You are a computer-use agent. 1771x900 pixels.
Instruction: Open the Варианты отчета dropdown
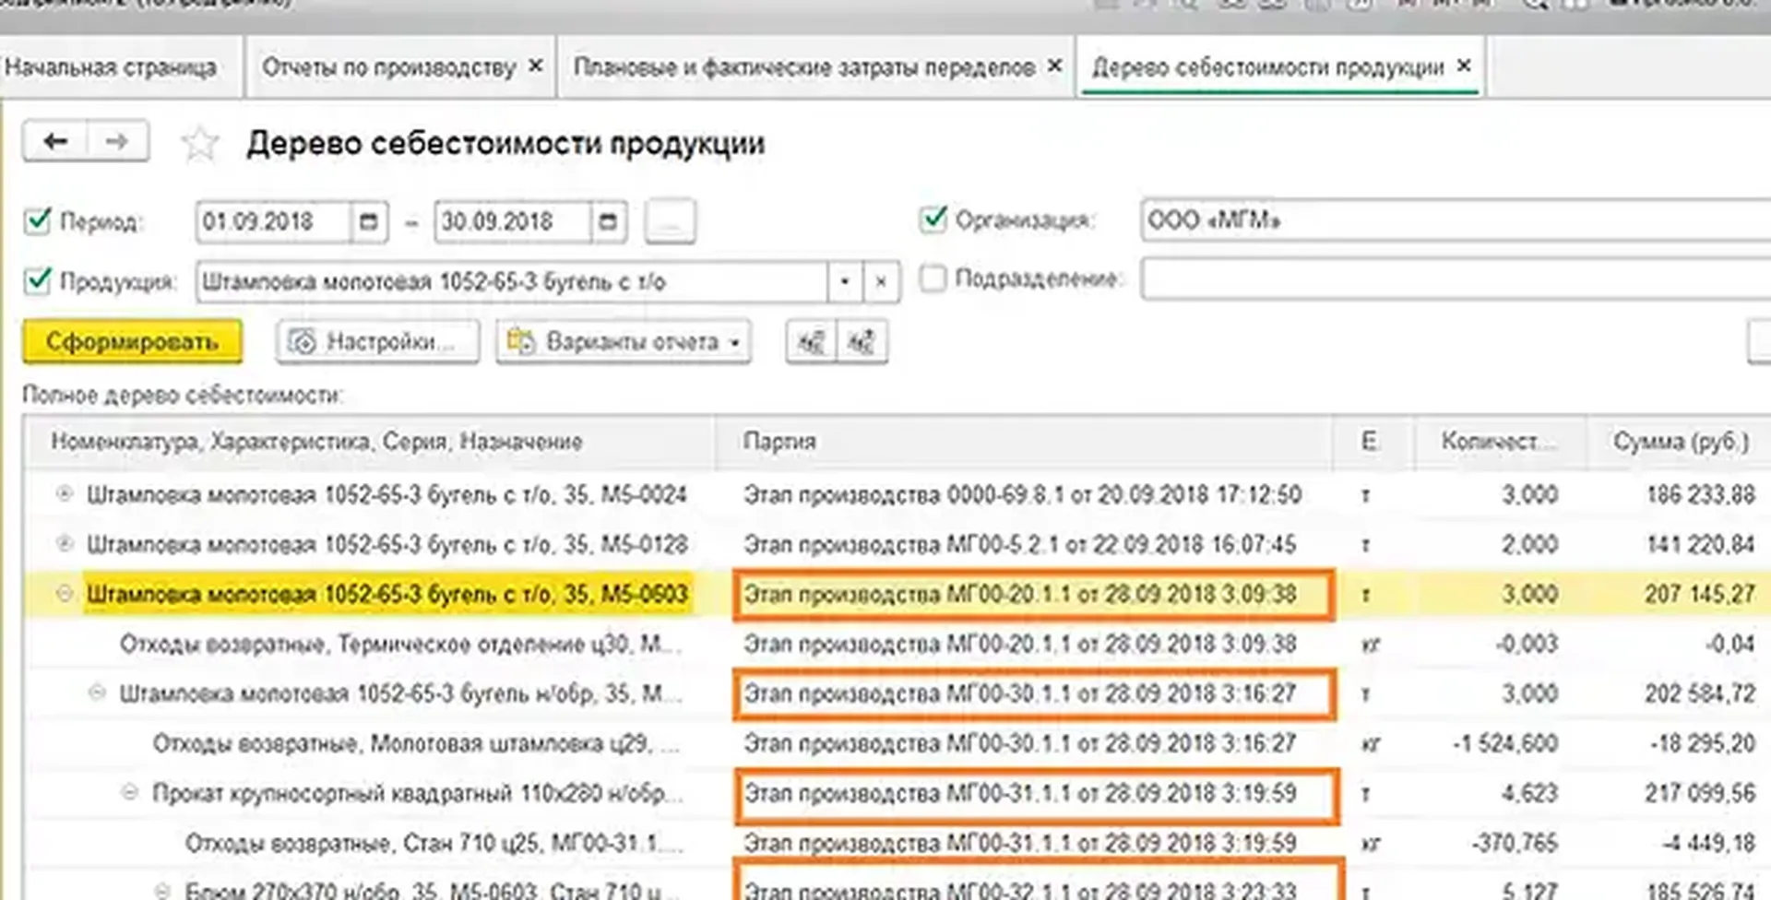tap(624, 342)
